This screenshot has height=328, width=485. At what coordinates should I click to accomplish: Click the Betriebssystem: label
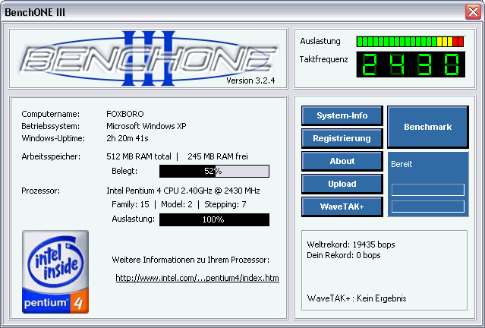click(x=50, y=126)
